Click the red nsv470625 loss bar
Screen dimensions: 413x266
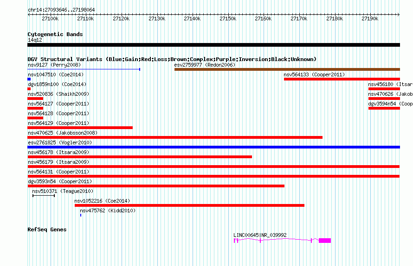click(x=175, y=137)
